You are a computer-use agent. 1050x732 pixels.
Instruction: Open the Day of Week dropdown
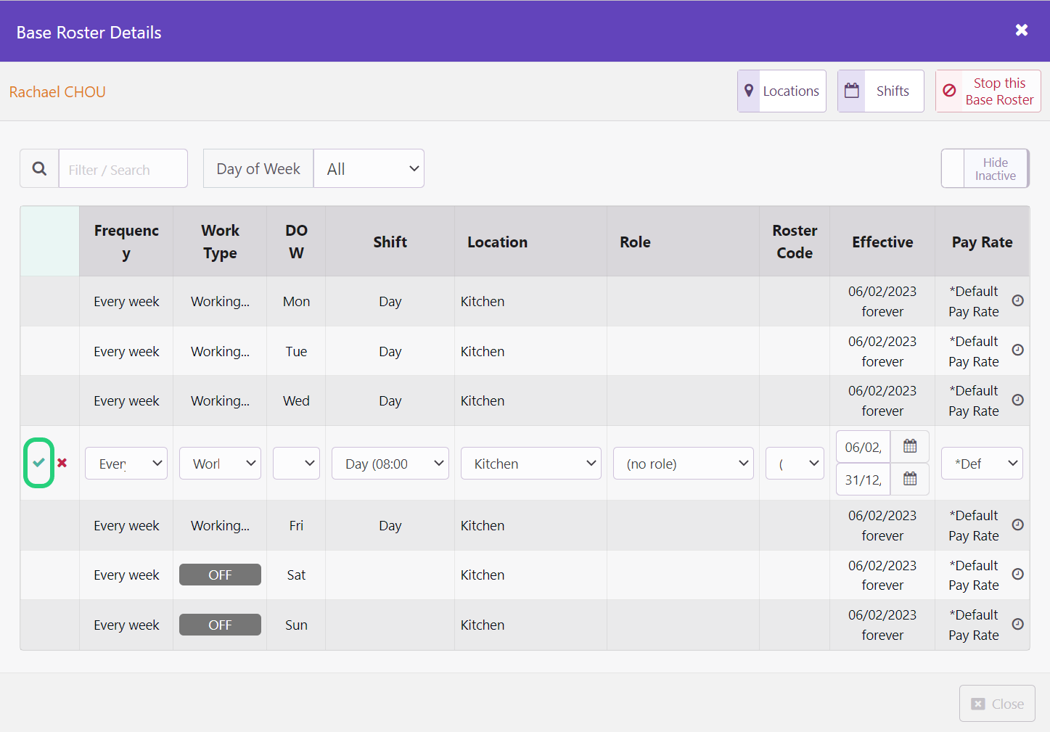369,168
